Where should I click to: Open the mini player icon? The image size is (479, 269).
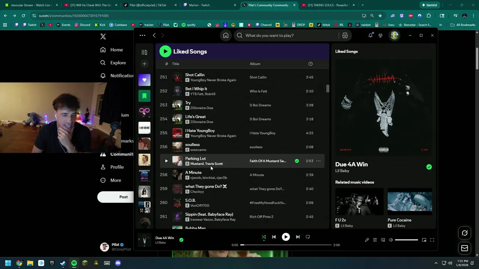pyautogui.click(x=424, y=240)
